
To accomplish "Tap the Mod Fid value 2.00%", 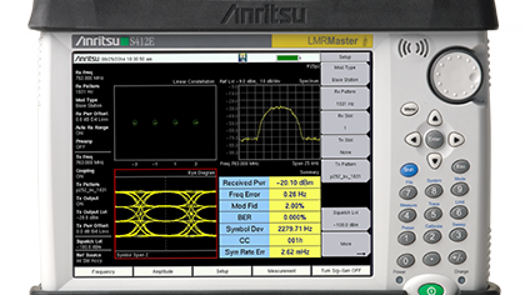I will pos(295,206).
